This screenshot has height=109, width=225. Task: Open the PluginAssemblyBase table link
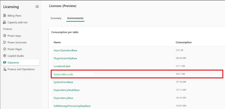[65, 58]
